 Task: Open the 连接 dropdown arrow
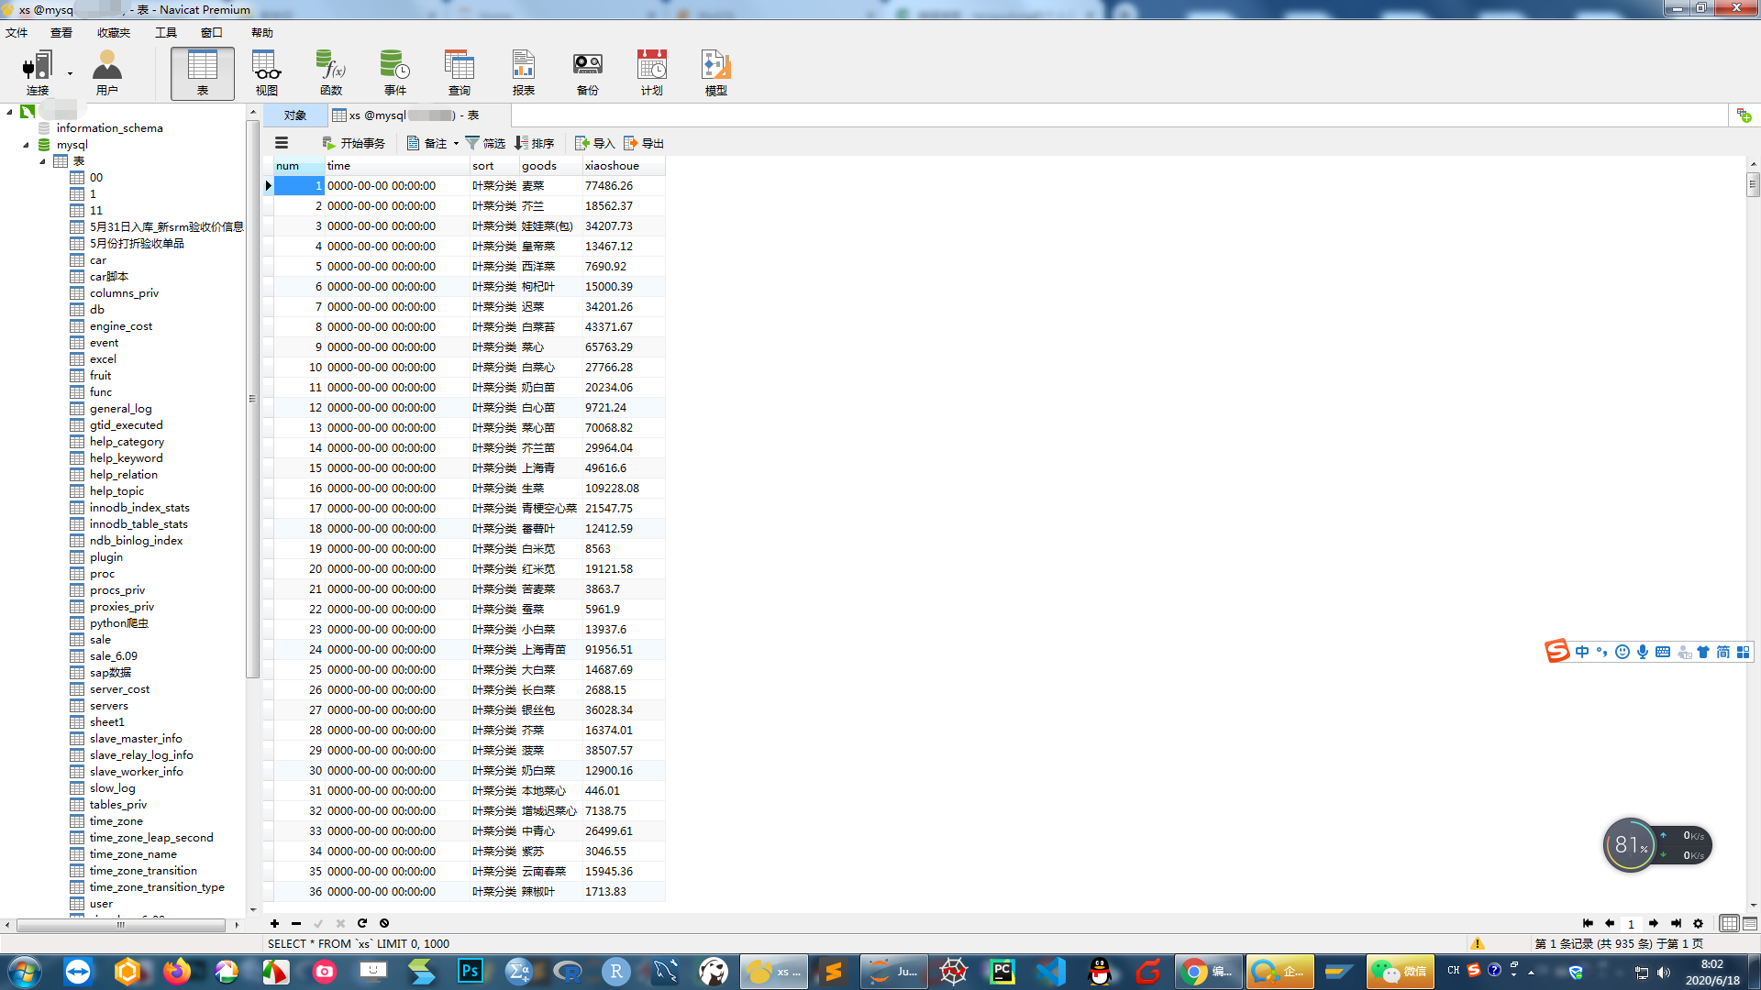pyautogui.click(x=70, y=73)
